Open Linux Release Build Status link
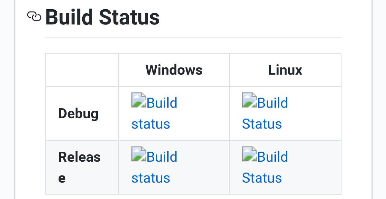386x199 pixels. click(265, 167)
